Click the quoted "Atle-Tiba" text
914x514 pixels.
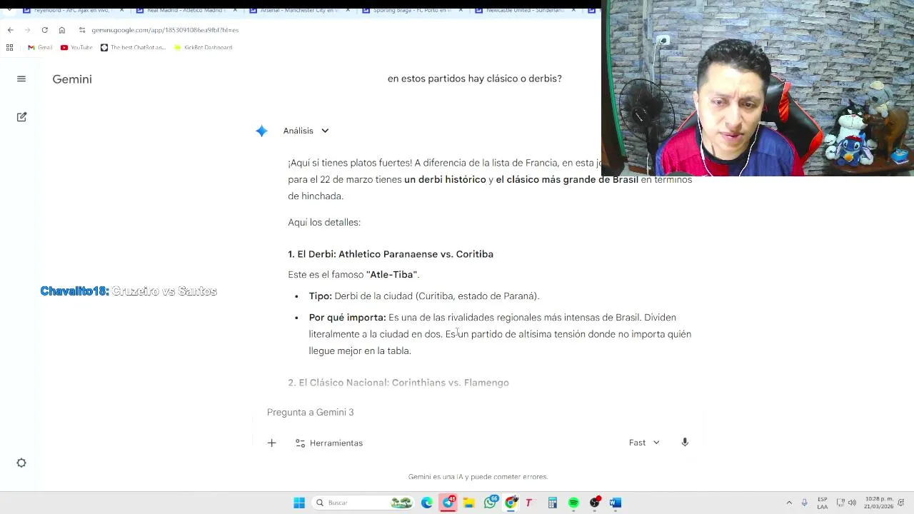pos(391,274)
